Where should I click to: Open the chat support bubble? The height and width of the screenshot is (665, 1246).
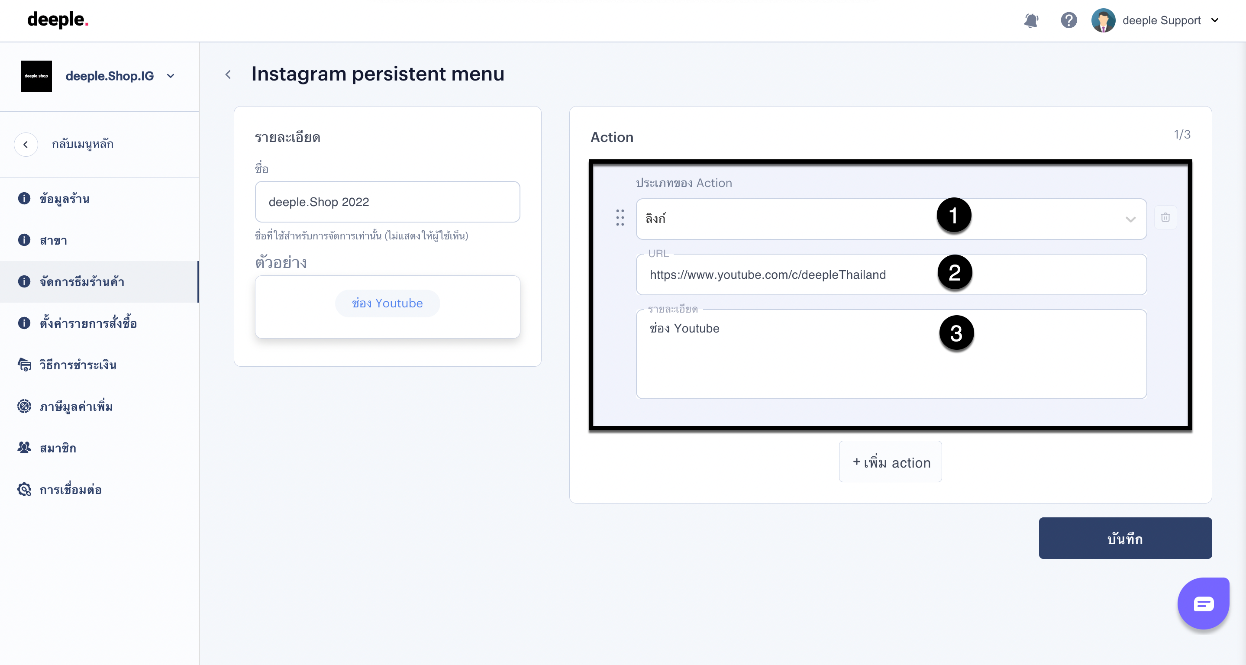click(1203, 603)
